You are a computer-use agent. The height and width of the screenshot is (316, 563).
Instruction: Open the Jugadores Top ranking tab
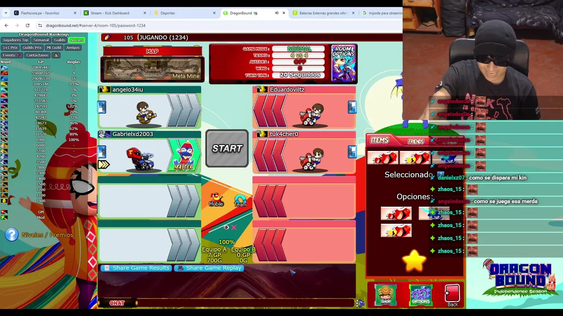tap(15, 40)
